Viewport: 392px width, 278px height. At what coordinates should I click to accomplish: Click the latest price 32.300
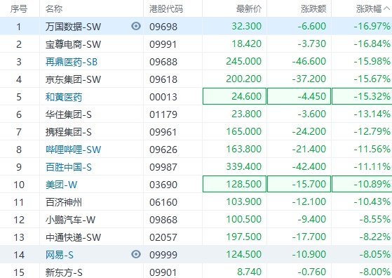coord(247,26)
